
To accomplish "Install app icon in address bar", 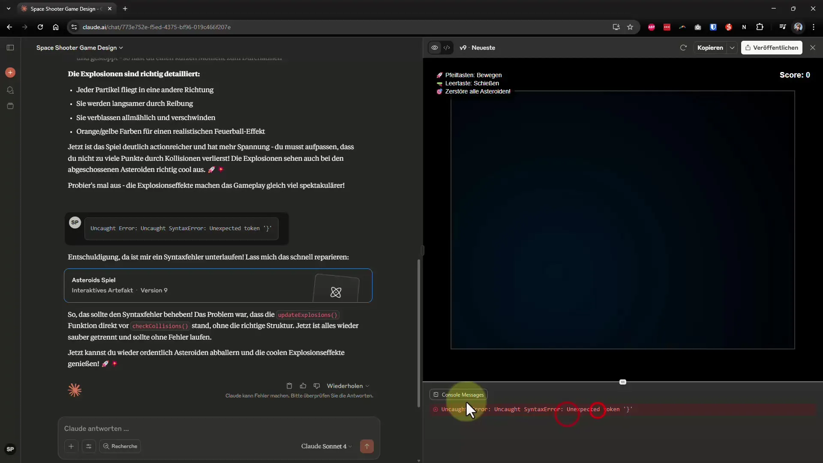I will [x=616, y=27].
